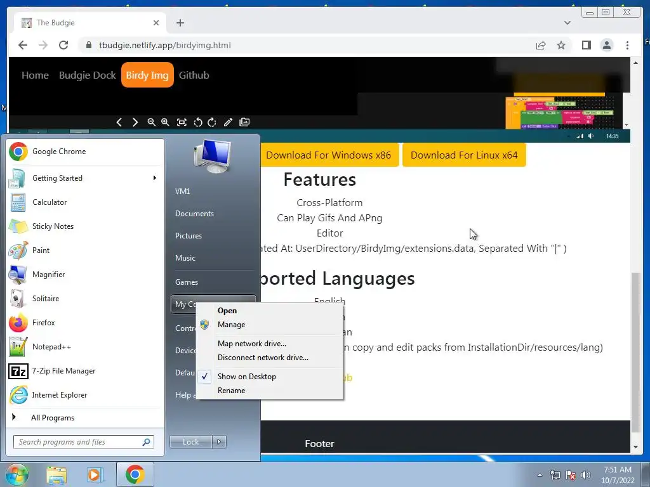Screen dimensions: 650x487
Task: Open Documents from Start menu
Action: (x=213, y=214)
